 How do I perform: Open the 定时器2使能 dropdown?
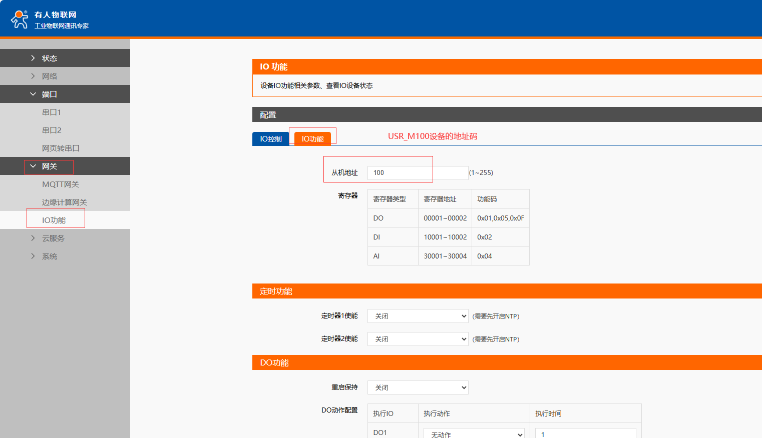[x=418, y=339]
